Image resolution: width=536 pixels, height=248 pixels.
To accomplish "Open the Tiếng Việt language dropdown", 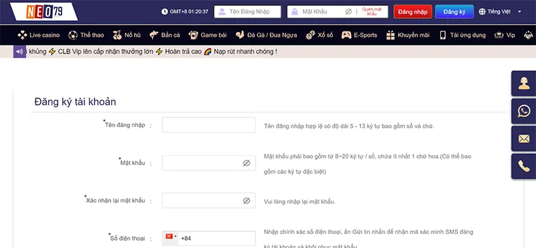I will (x=500, y=11).
